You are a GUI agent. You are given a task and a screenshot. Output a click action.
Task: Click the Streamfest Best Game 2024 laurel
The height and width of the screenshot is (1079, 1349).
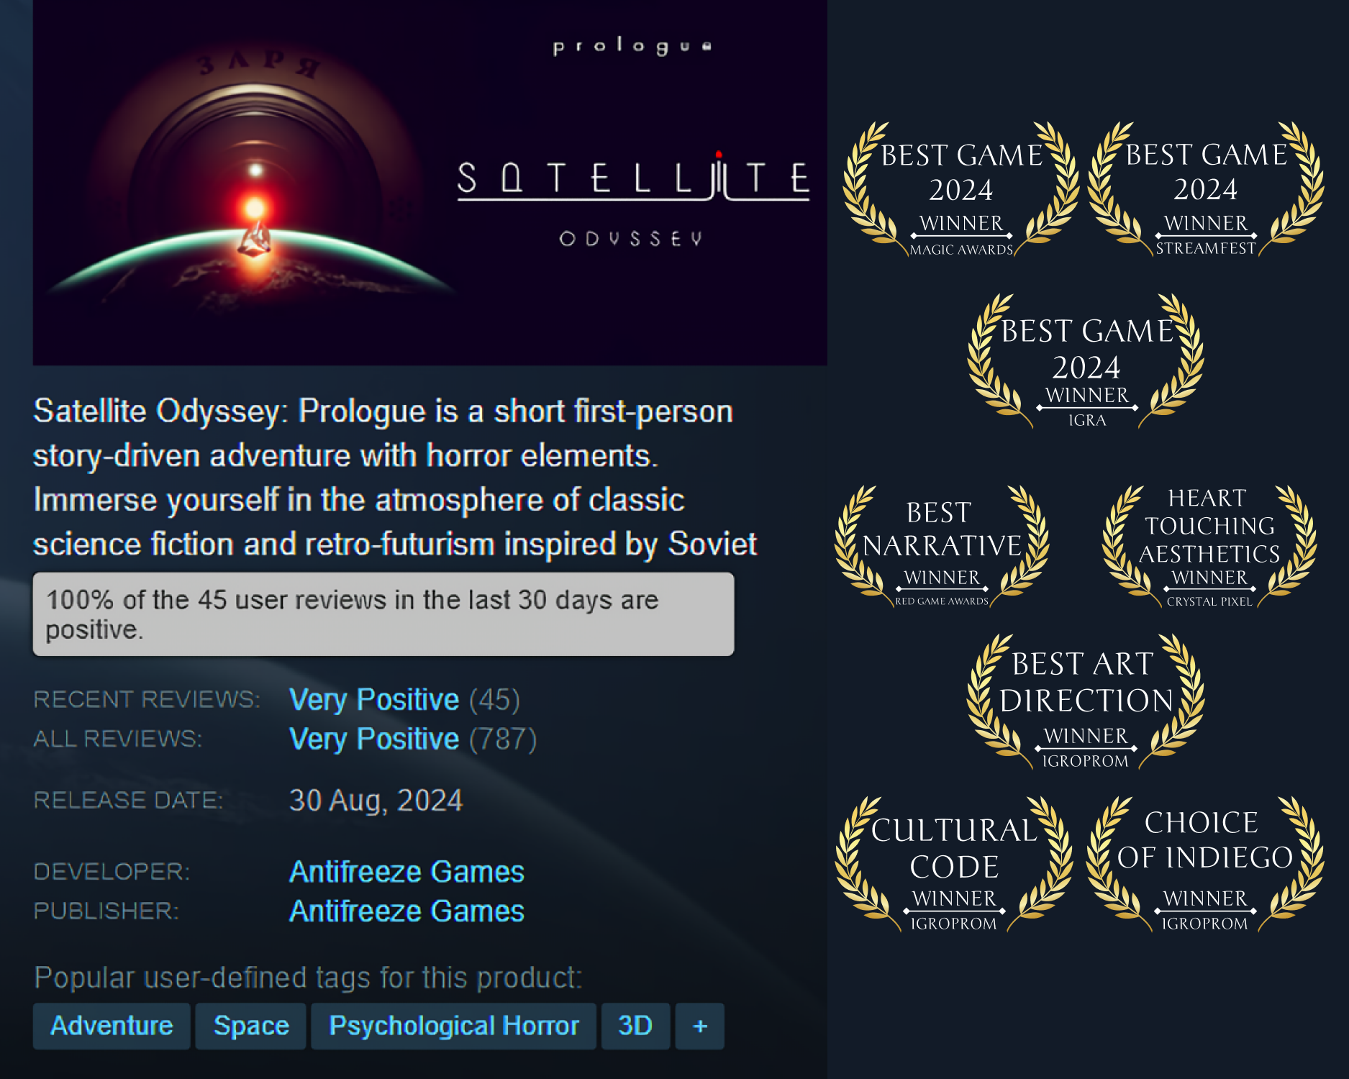(x=1206, y=190)
